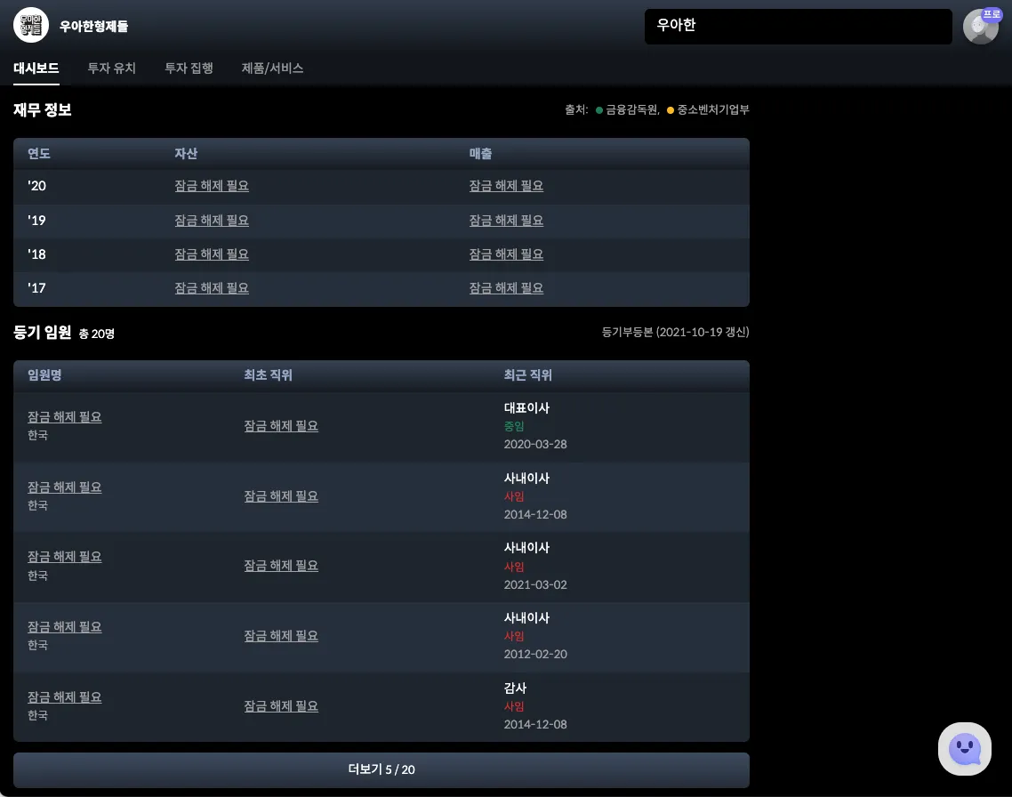Image resolution: width=1012 pixels, height=797 pixels.
Task: Click the 연도 column header
Action: click(x=39, y=154)
